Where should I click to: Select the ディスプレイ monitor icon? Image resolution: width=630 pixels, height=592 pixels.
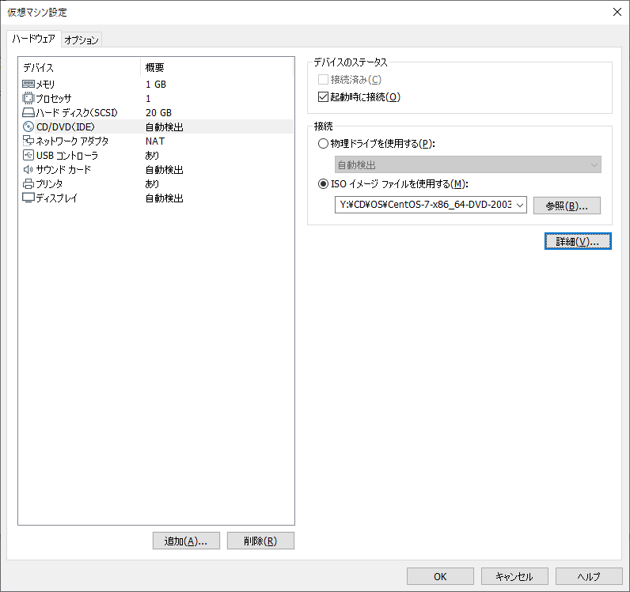pyautogui.click(x=28, y=198)
